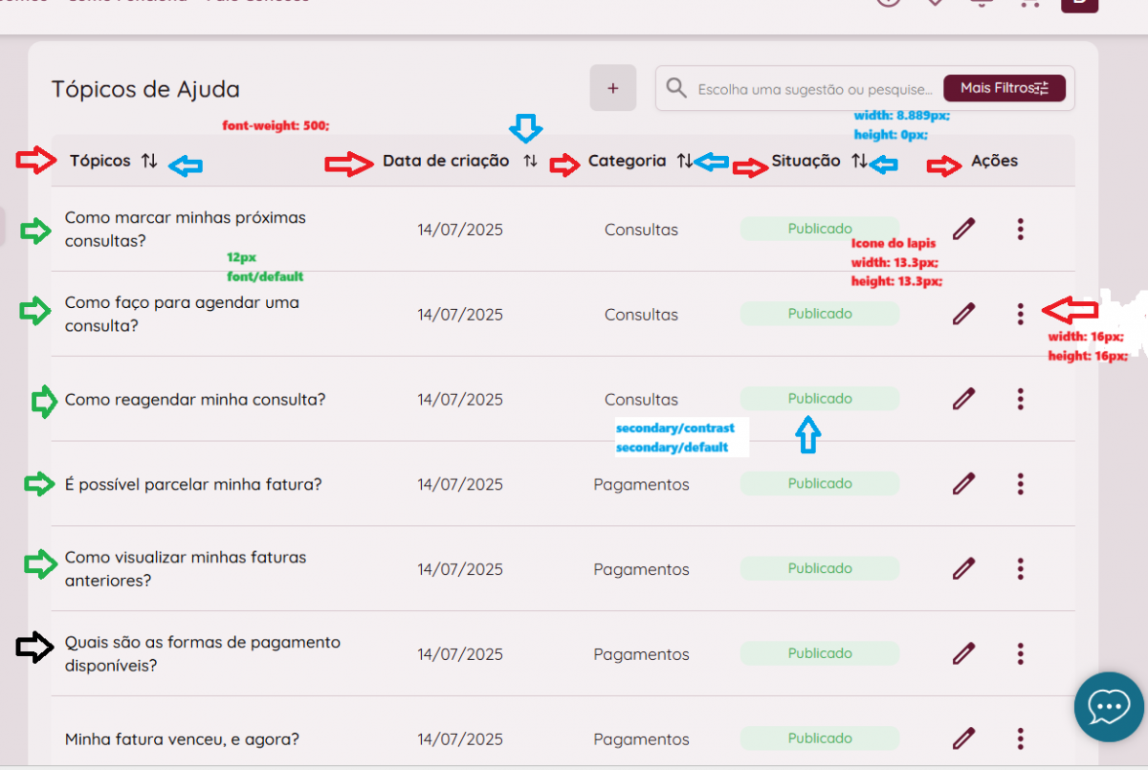Click the 'Como reagendar minha consulta?' topic title
Screen dimensions: 1148x770
coord(195,399)
